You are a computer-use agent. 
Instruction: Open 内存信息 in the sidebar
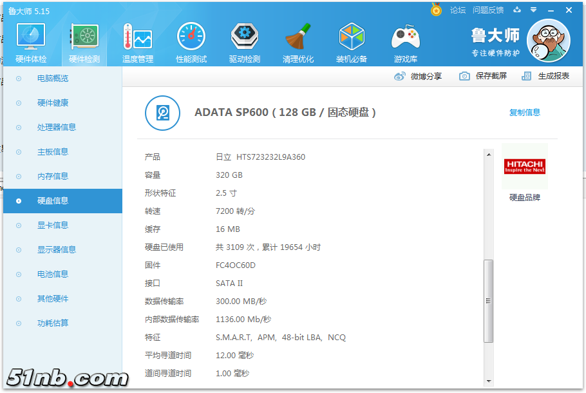click(53, 177)
